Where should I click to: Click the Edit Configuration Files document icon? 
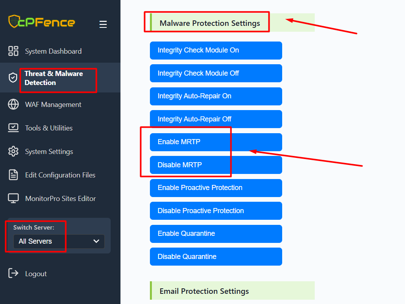[13, 175]
